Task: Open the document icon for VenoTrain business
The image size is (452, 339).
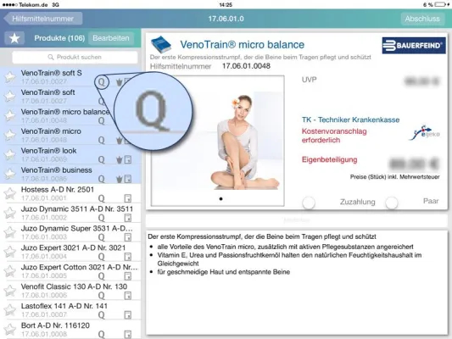Action: (x=128, y=179)
